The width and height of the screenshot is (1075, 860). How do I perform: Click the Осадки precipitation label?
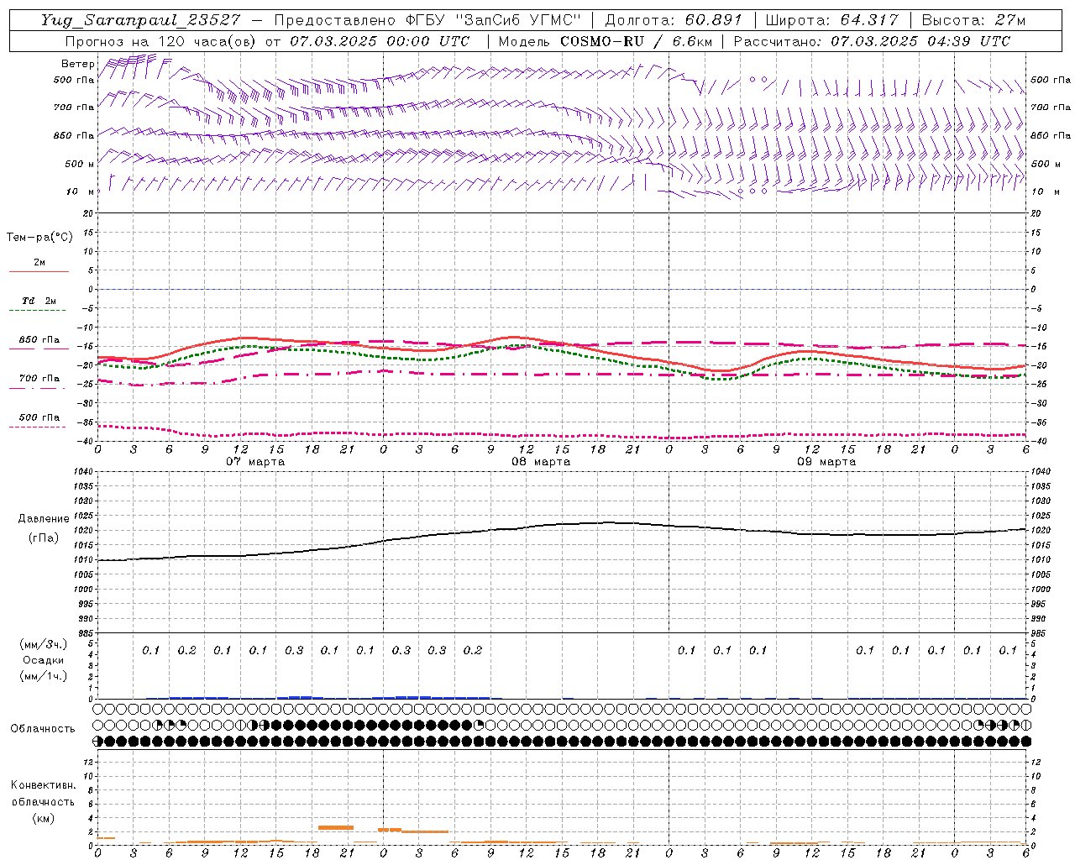[x=43, y=660]
